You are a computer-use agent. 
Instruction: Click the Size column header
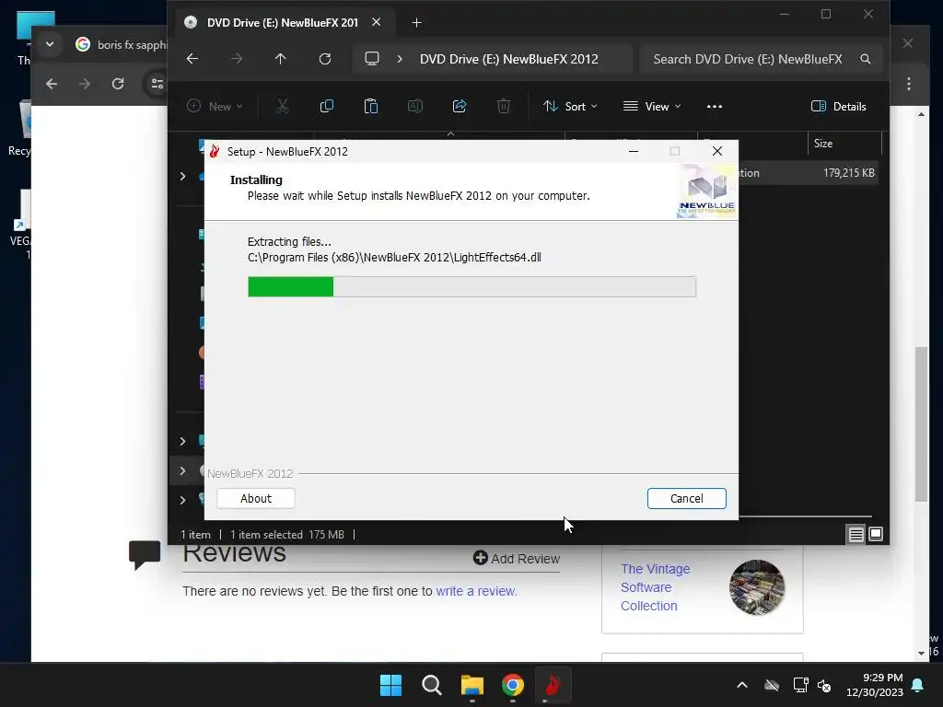[x=844, y=144]
